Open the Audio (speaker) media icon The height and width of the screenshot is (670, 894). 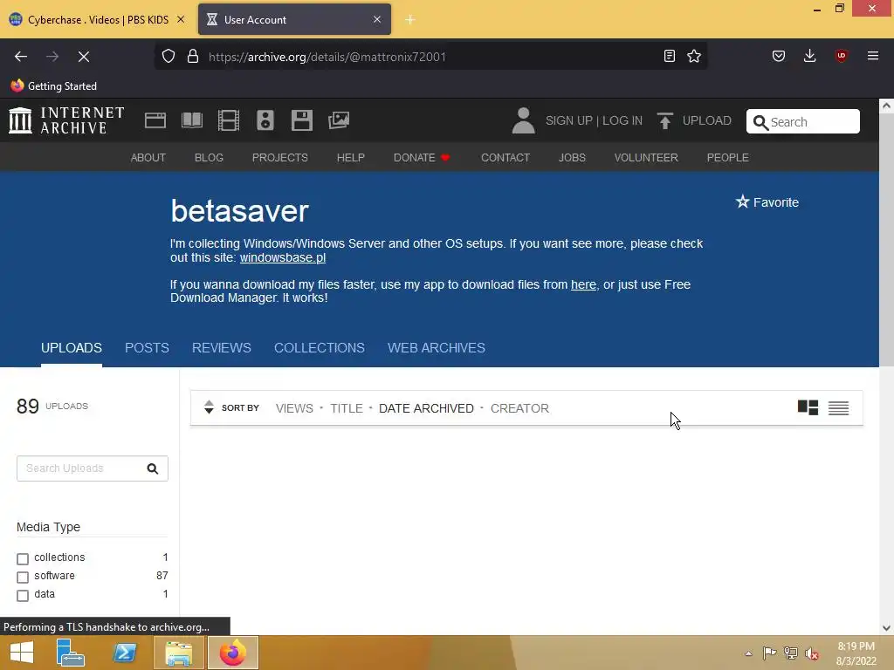(x=265, y=120)
